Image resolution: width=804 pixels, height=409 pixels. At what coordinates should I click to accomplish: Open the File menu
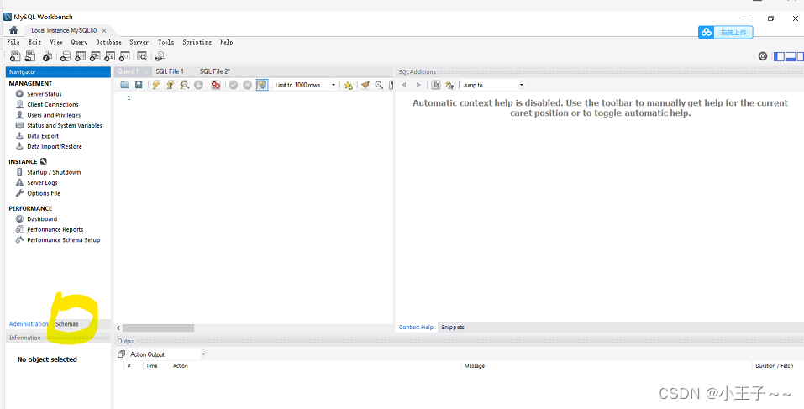tap(13, 42)
